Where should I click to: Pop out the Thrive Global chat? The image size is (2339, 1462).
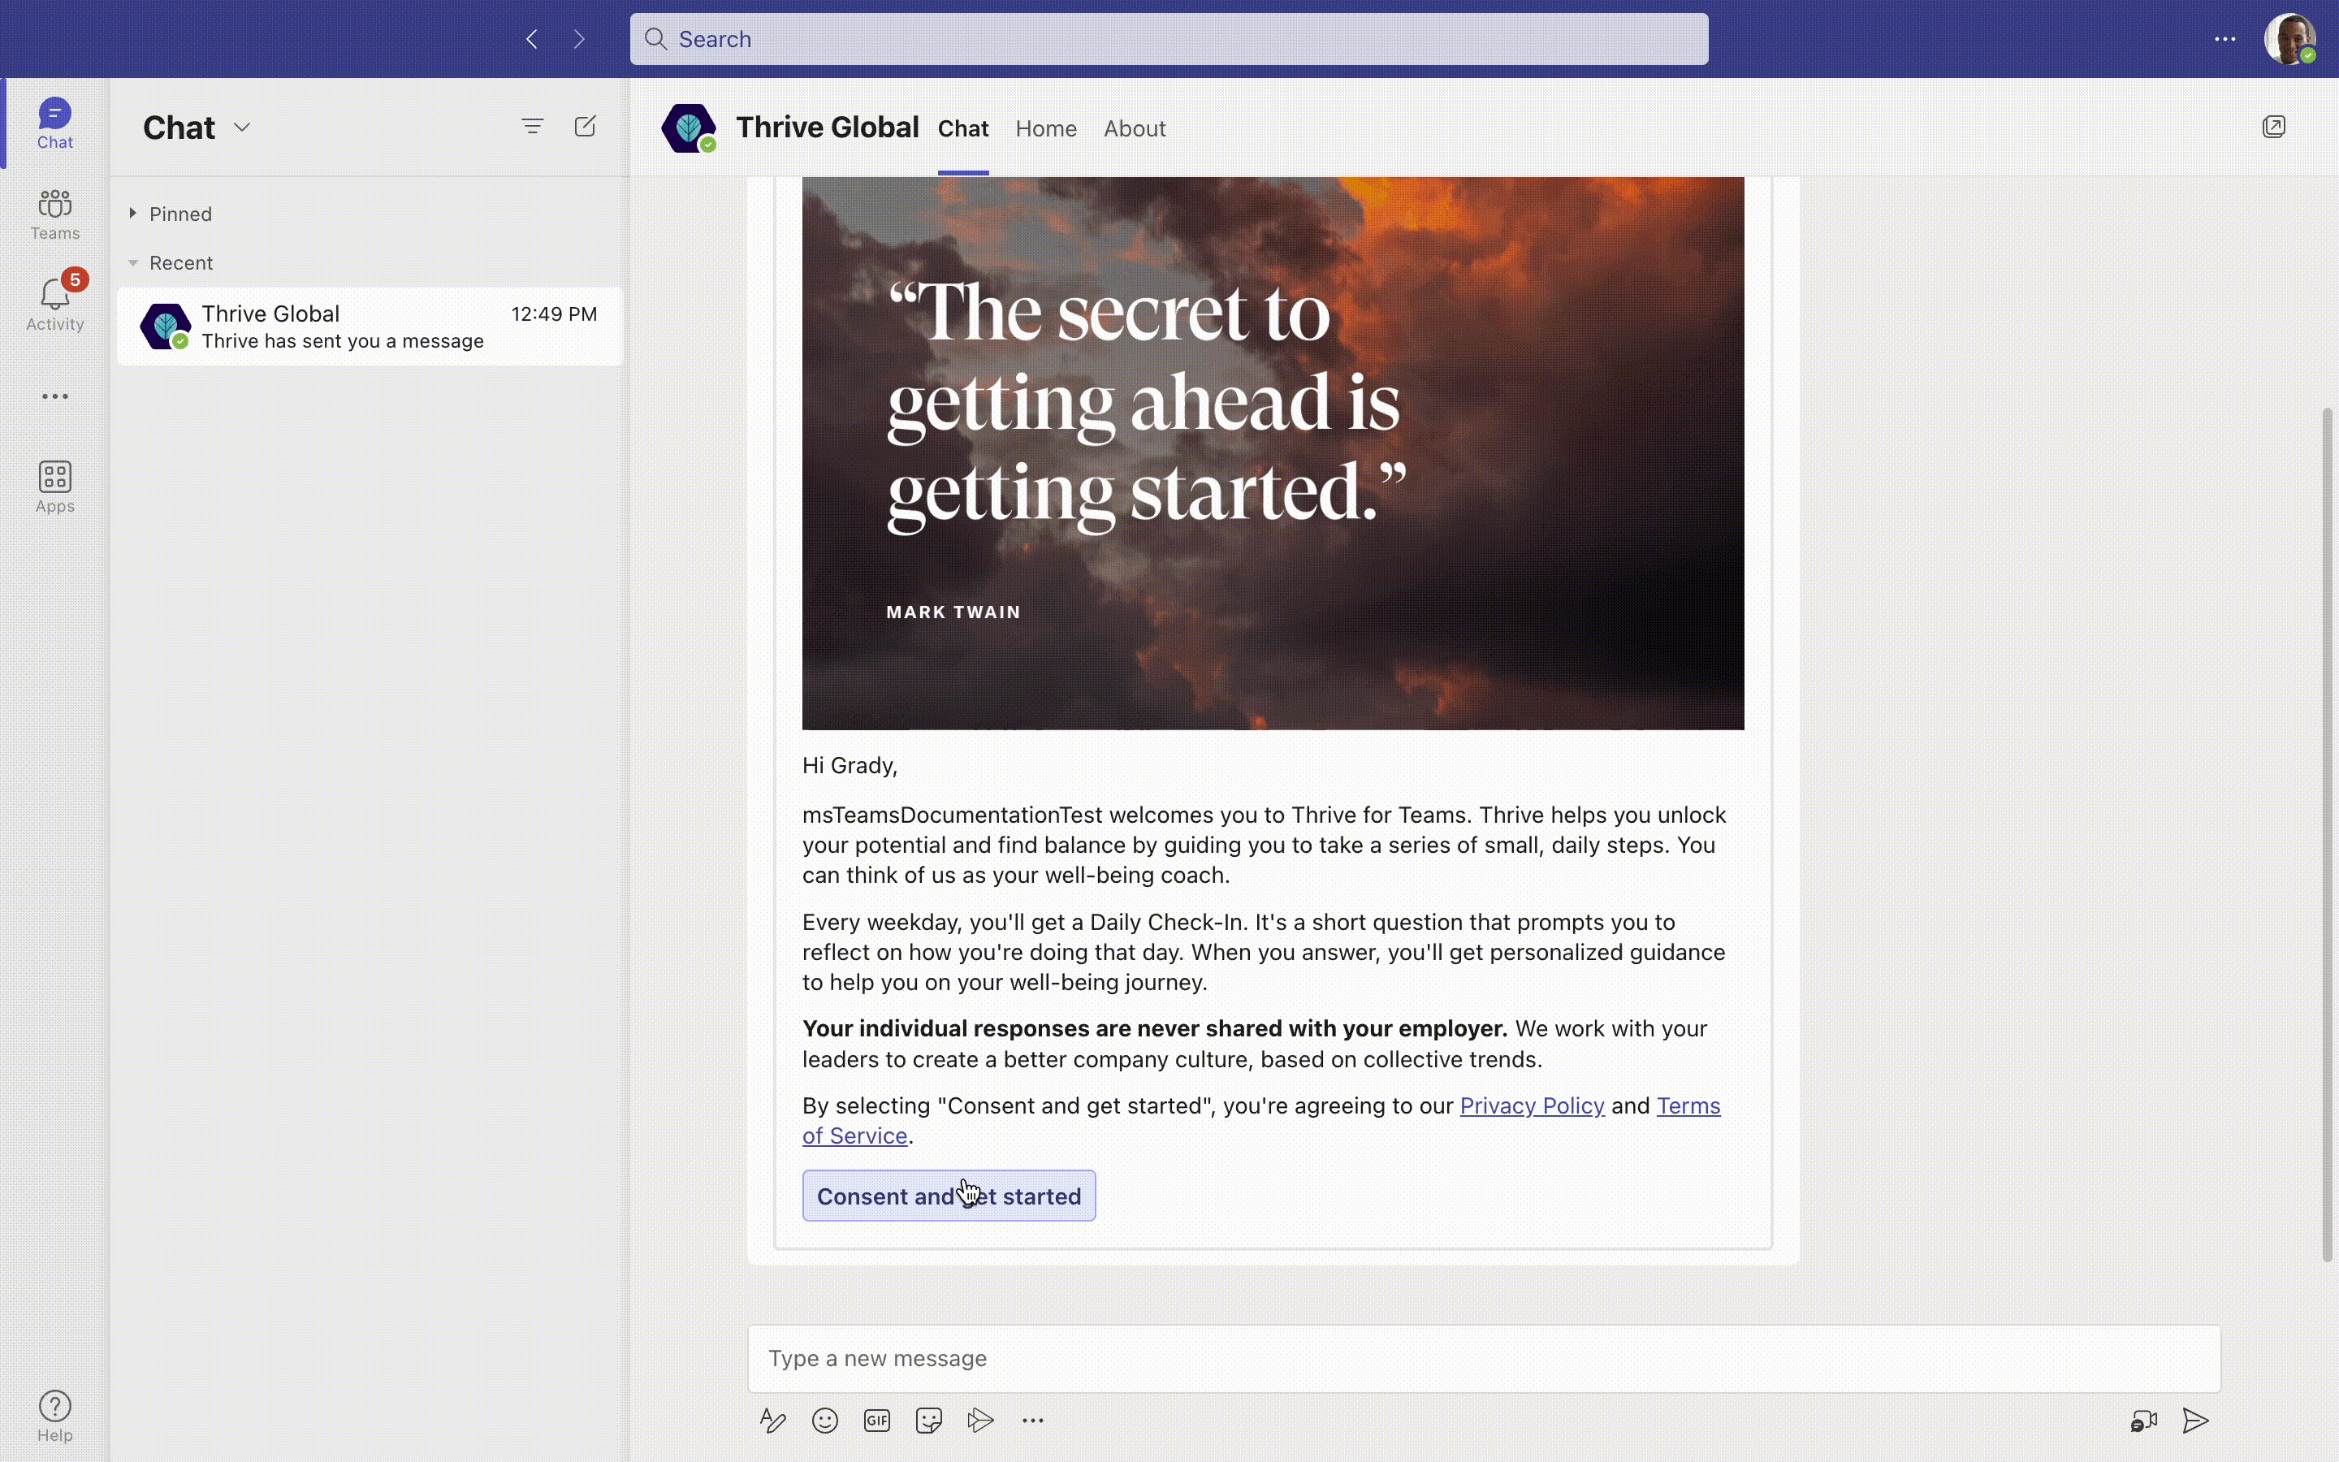pos(2274,127)
